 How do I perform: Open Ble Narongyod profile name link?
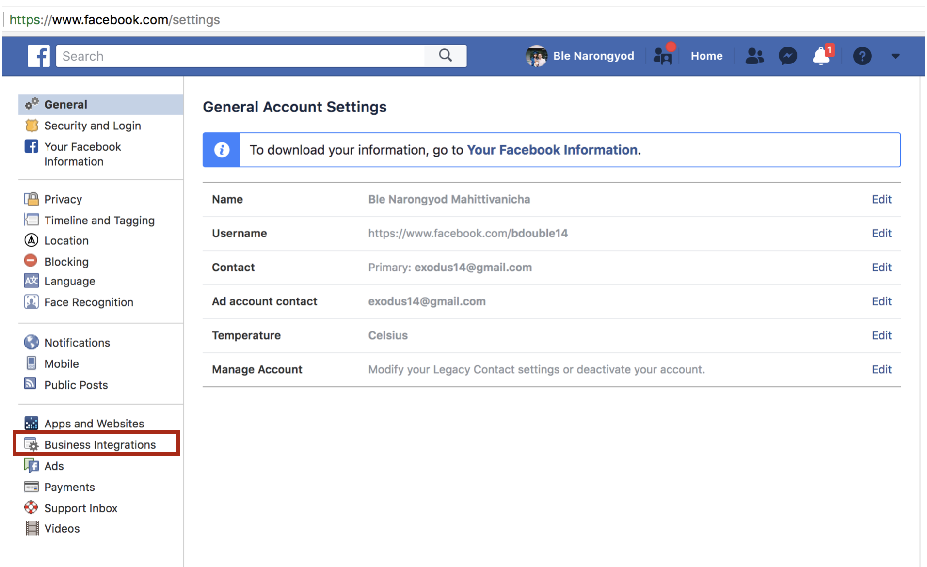click(x=593, y=56)
